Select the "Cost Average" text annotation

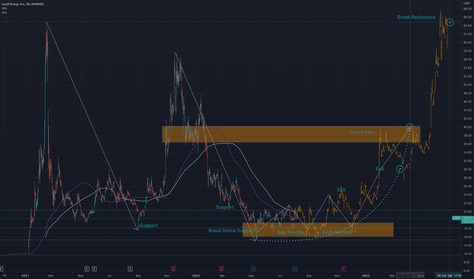pyautogui.click(x=337, y=232)
